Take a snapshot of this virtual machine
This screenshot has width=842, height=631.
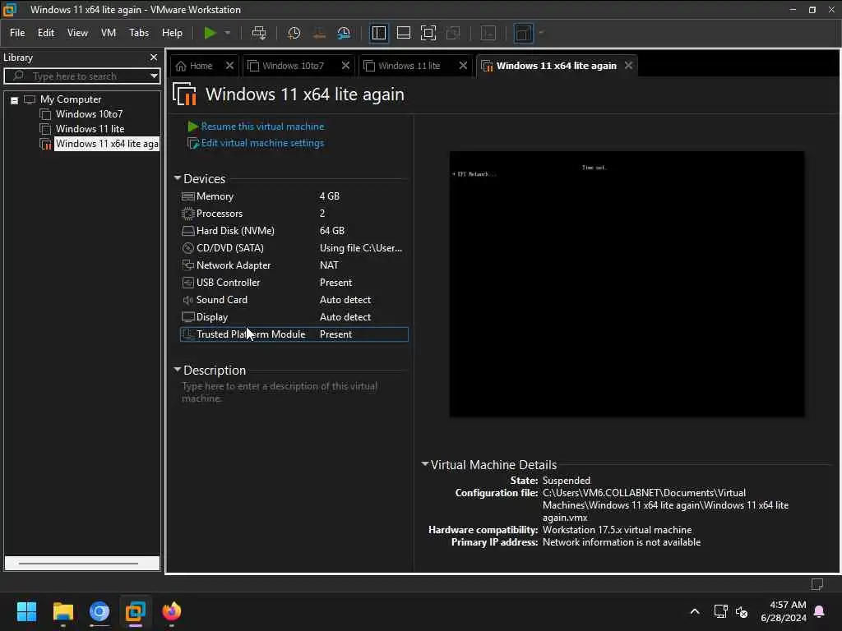294,33
